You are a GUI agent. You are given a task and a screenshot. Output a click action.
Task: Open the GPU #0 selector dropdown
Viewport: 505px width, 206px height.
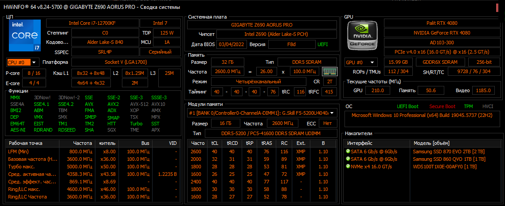tap(361, 62)
